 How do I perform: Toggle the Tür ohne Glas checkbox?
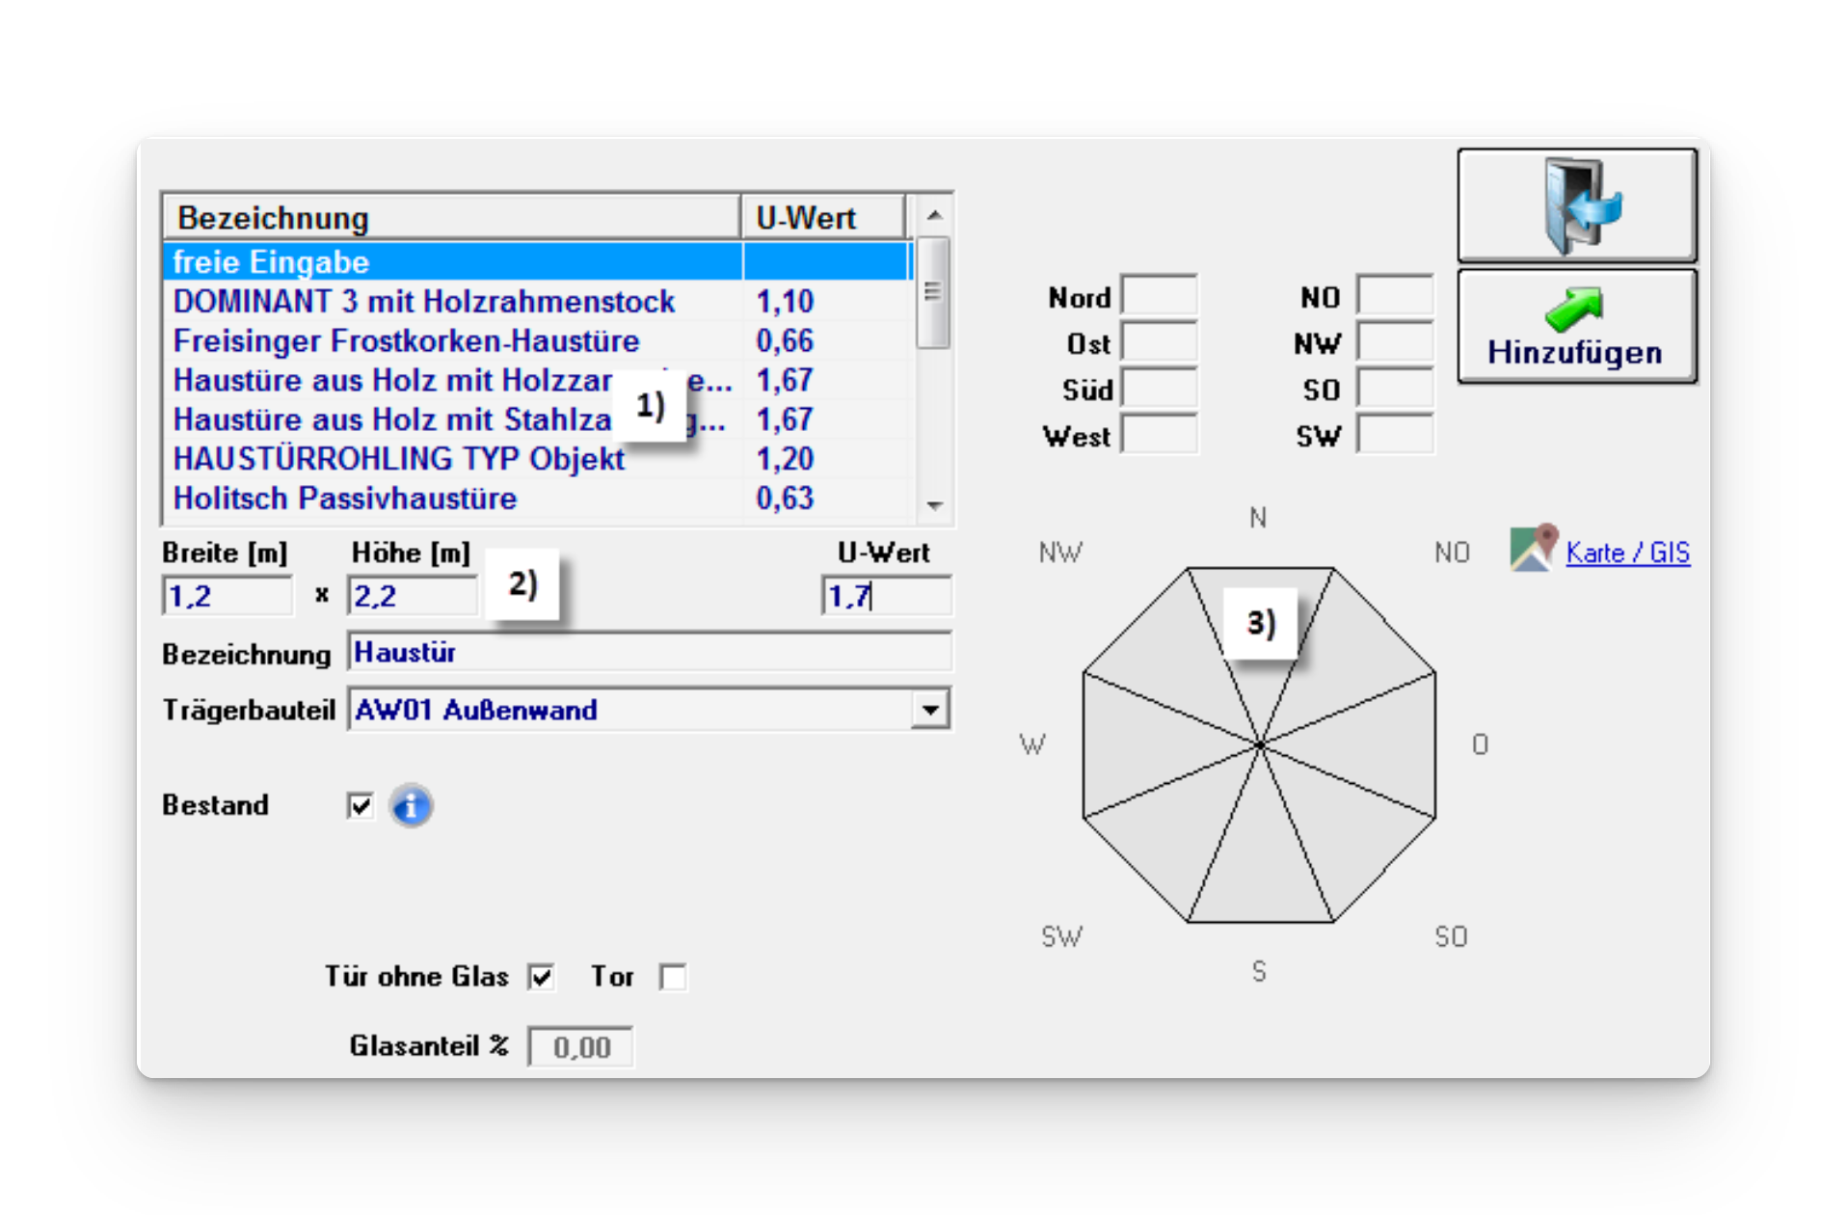(x=542, y=977)
